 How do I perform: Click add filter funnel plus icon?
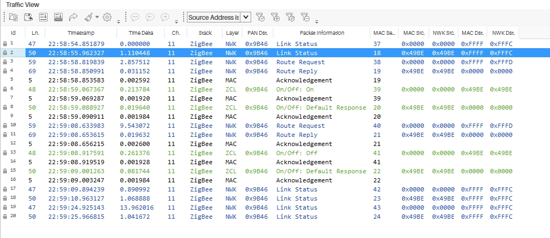click(x=275, y=17)
